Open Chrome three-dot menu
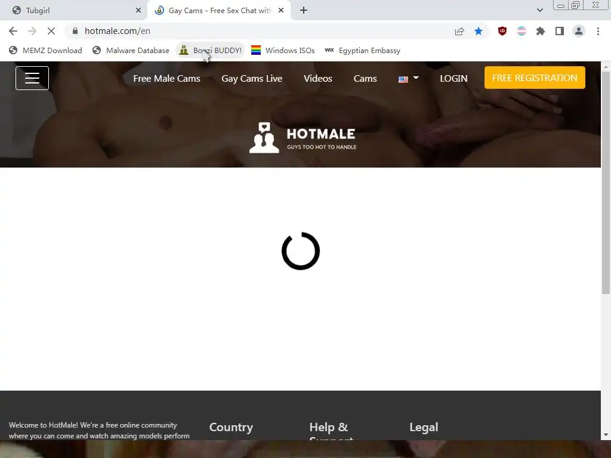The image size is (611, 458). [598, 31]
